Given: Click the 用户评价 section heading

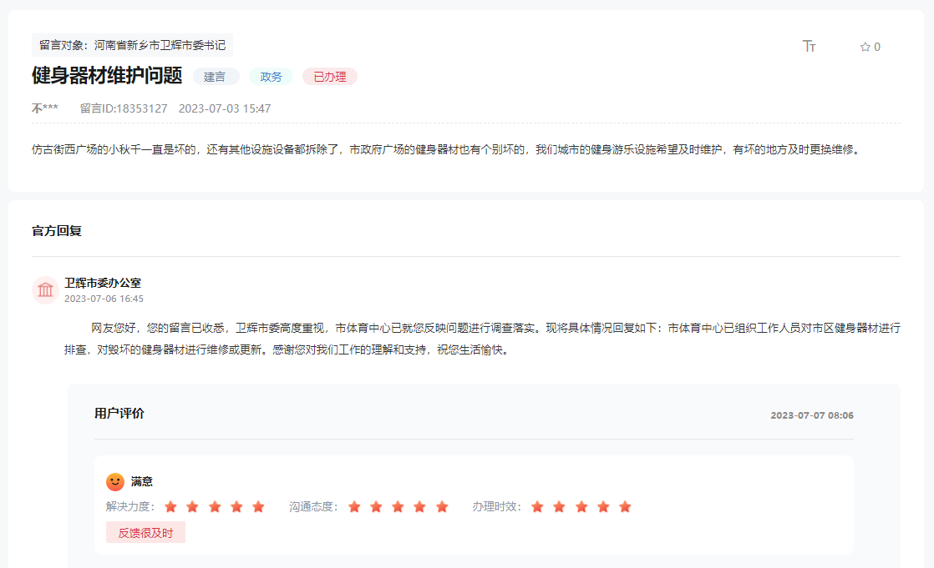Looking at the screenshot, I should point(119,414).
